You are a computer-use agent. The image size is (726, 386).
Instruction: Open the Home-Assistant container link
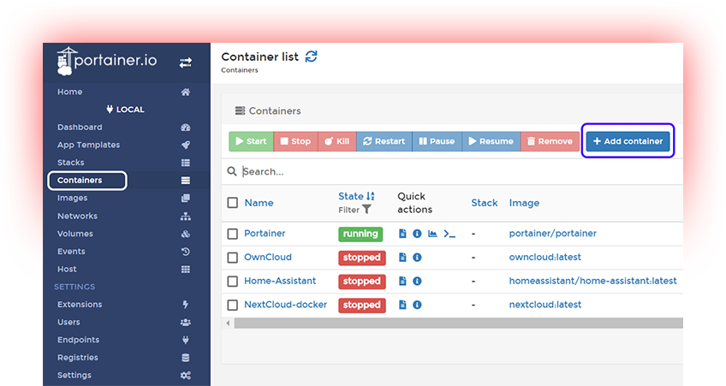(280, 281)
